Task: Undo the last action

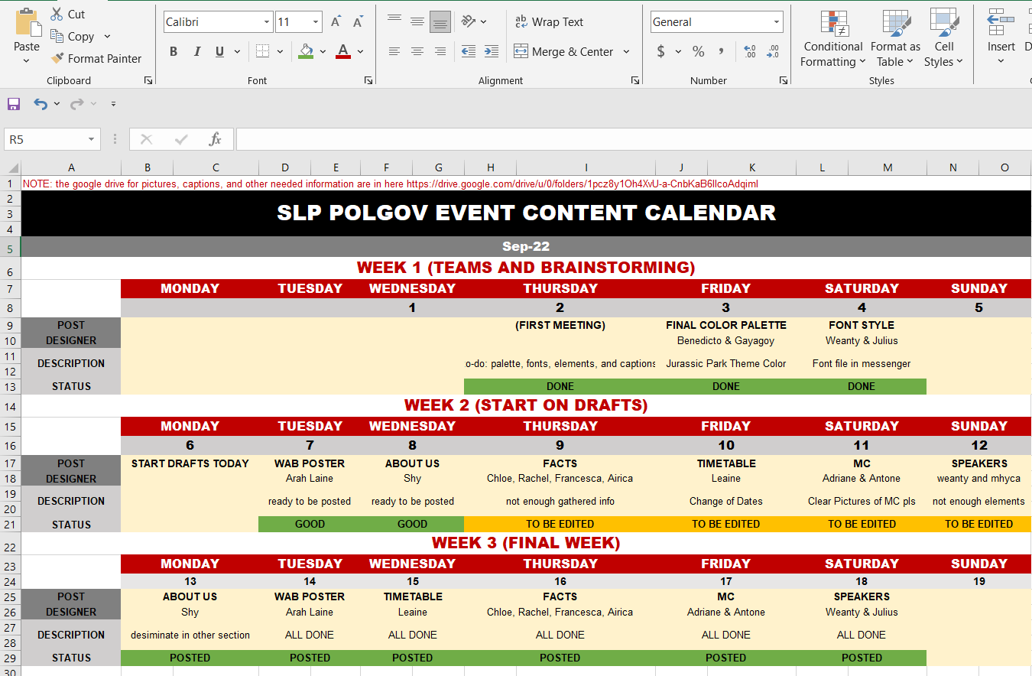Action: pos(40,103)
